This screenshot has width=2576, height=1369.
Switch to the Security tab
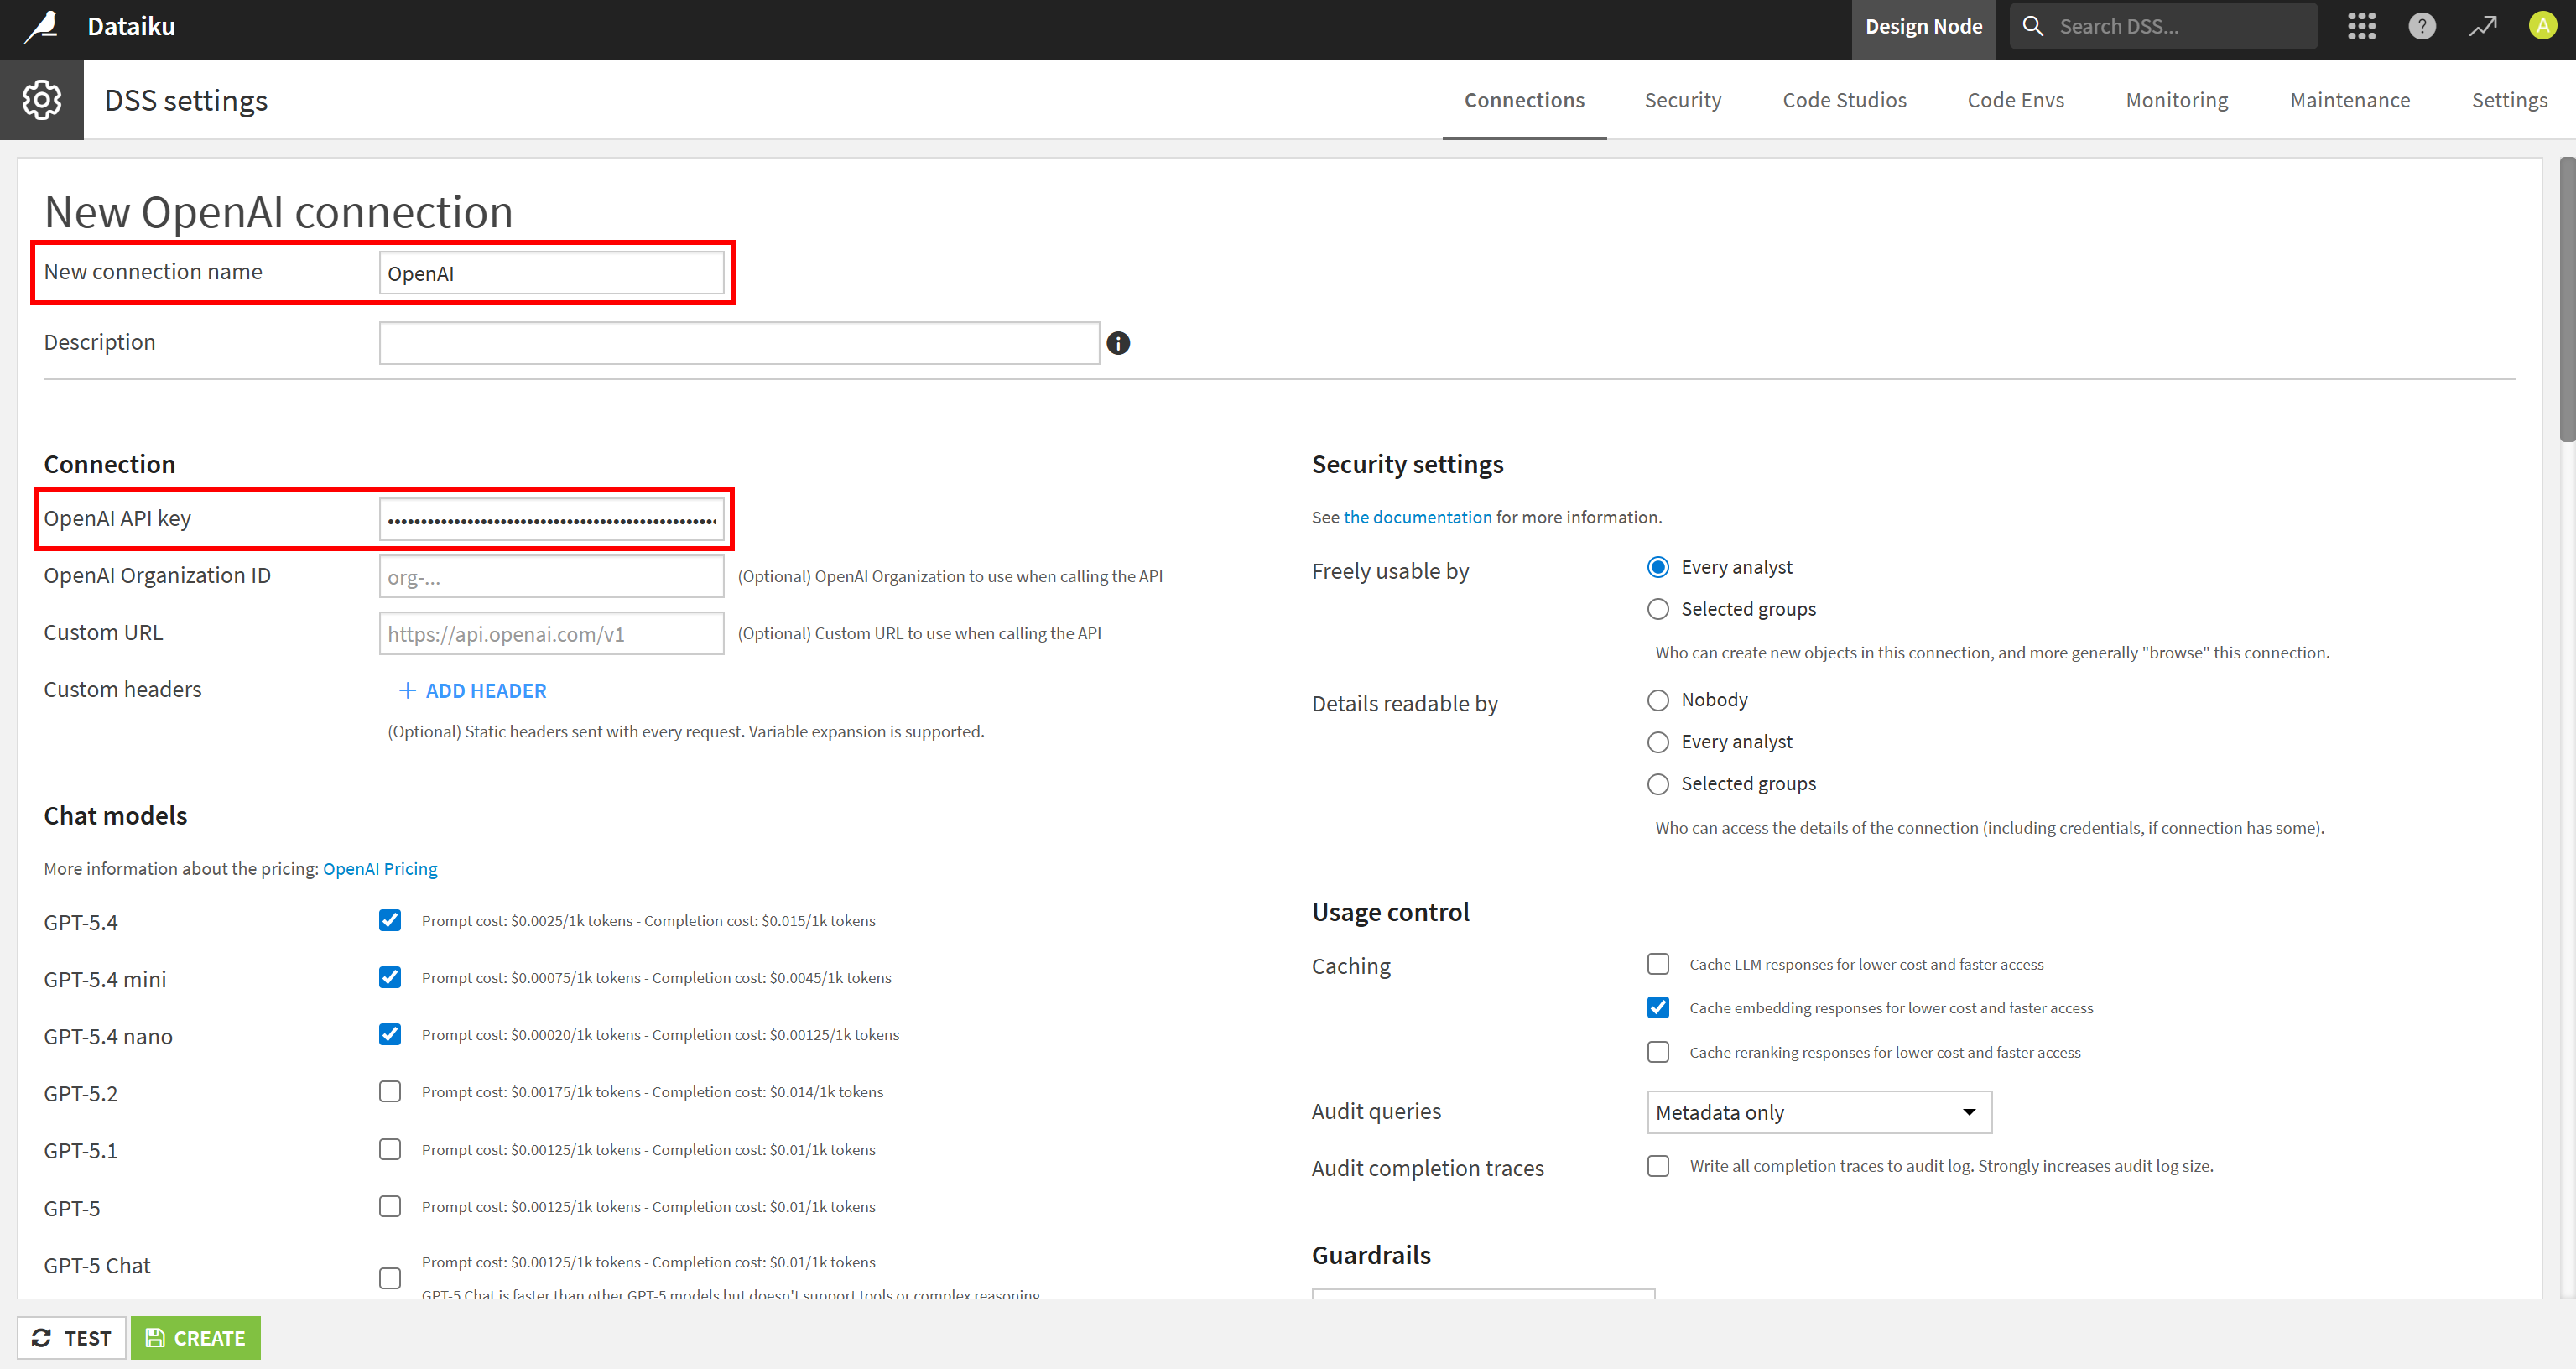click(1683, 100)
